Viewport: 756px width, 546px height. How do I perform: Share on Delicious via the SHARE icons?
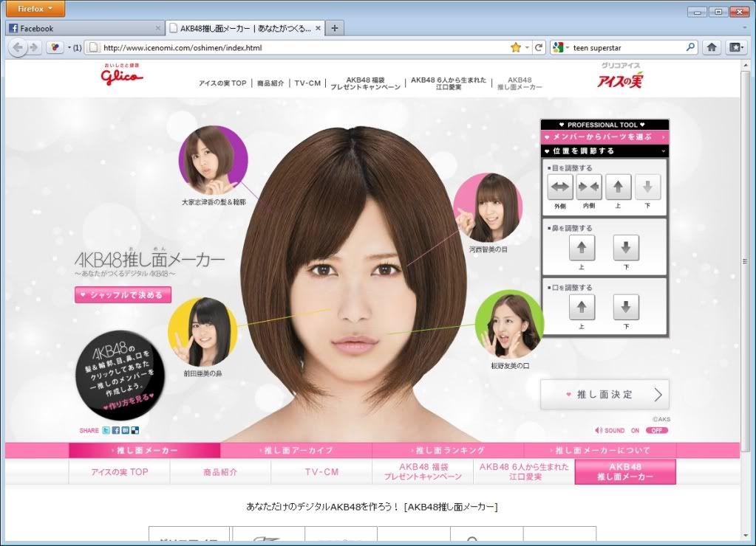tap(135, 430)
